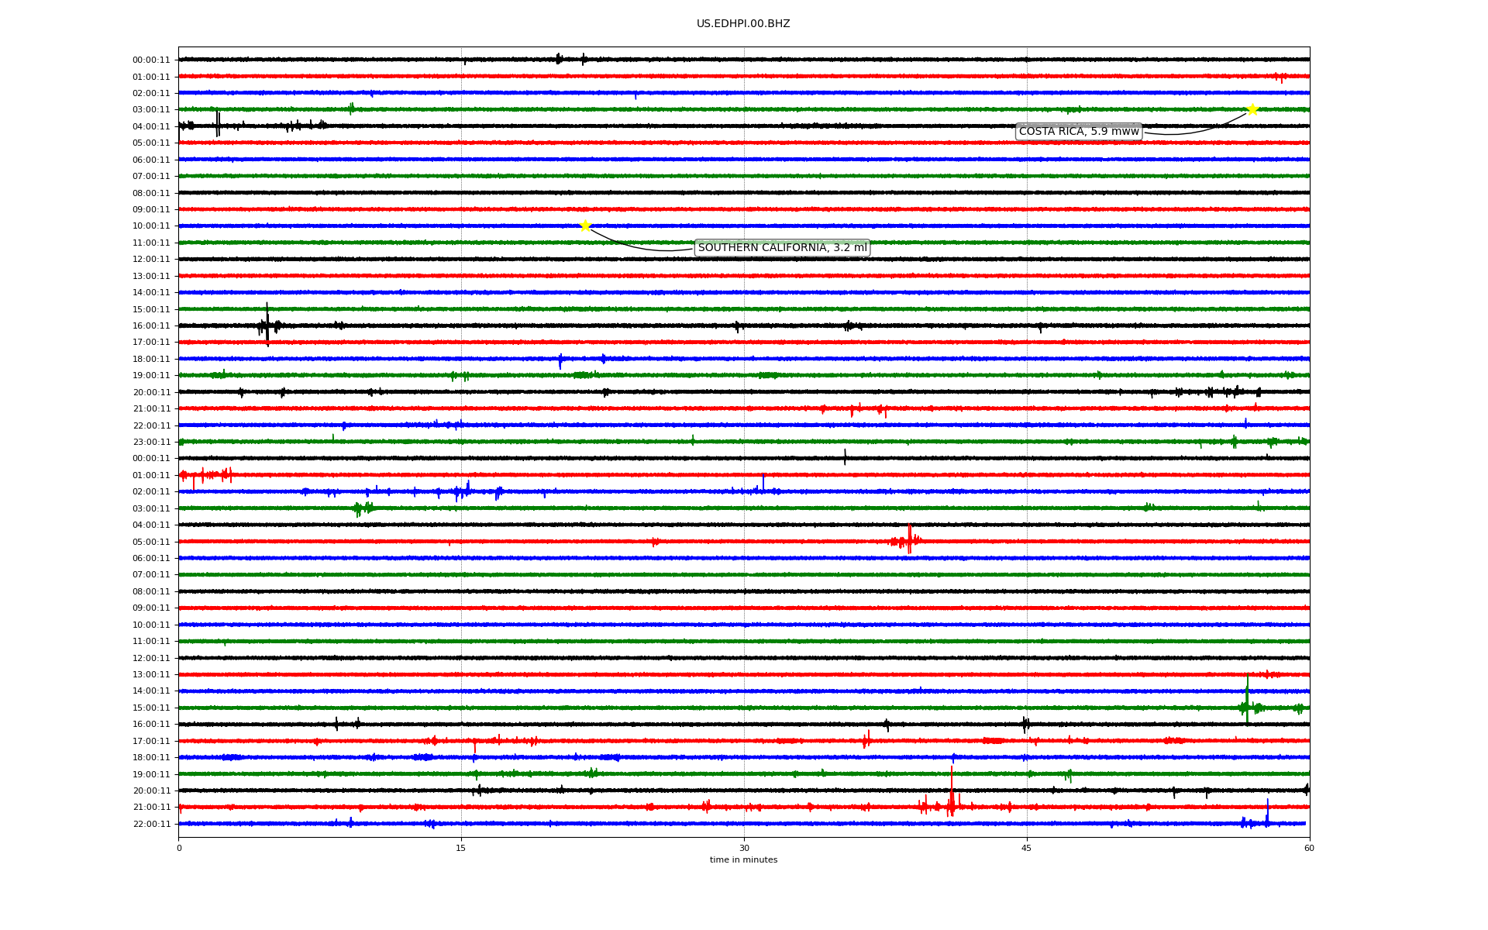This screenshot has height=930, width=1488.
Task: Click the 'time in minutes' axis label
Action: 742,859
